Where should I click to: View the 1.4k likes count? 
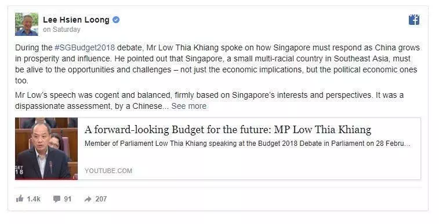click(x=34, y=199)
